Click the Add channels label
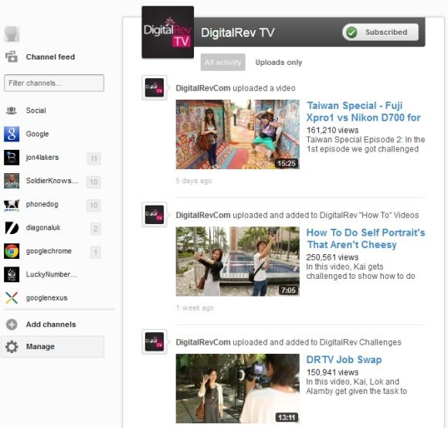The height and width of the screenshot is (428, 448). [x=51, y=324]
